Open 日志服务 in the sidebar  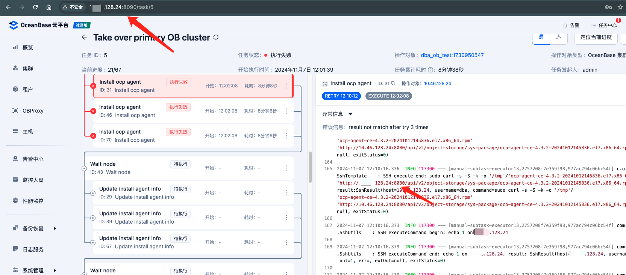[x=33, y=249]
